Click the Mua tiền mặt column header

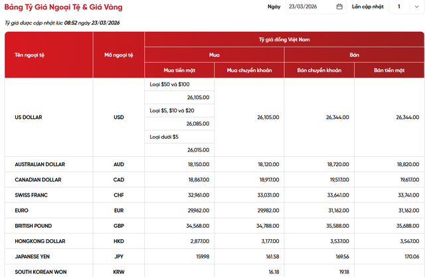click(179, 70)
